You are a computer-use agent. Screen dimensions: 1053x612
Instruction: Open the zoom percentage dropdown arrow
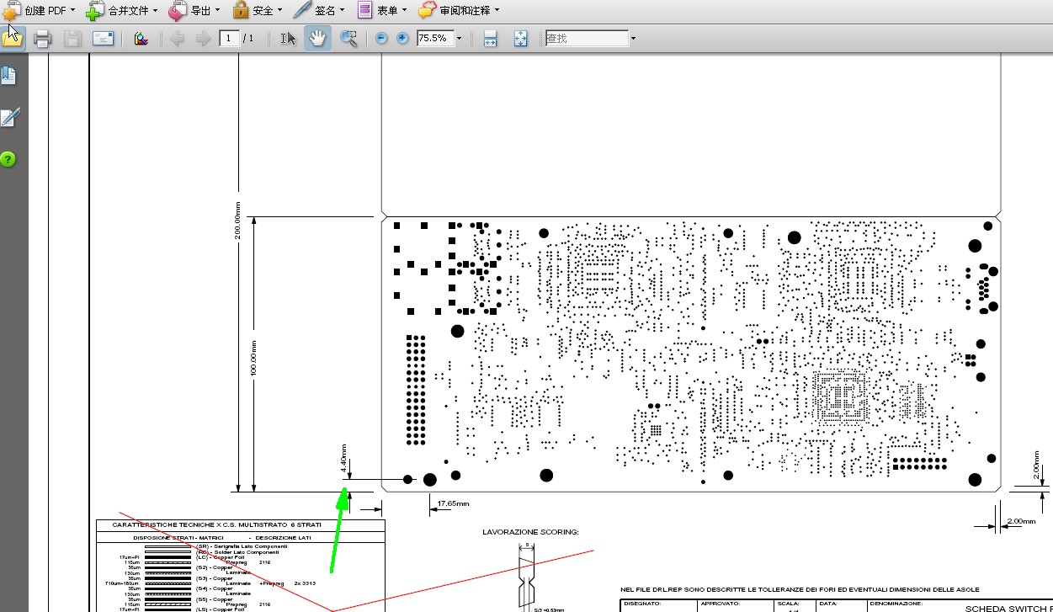459,39
